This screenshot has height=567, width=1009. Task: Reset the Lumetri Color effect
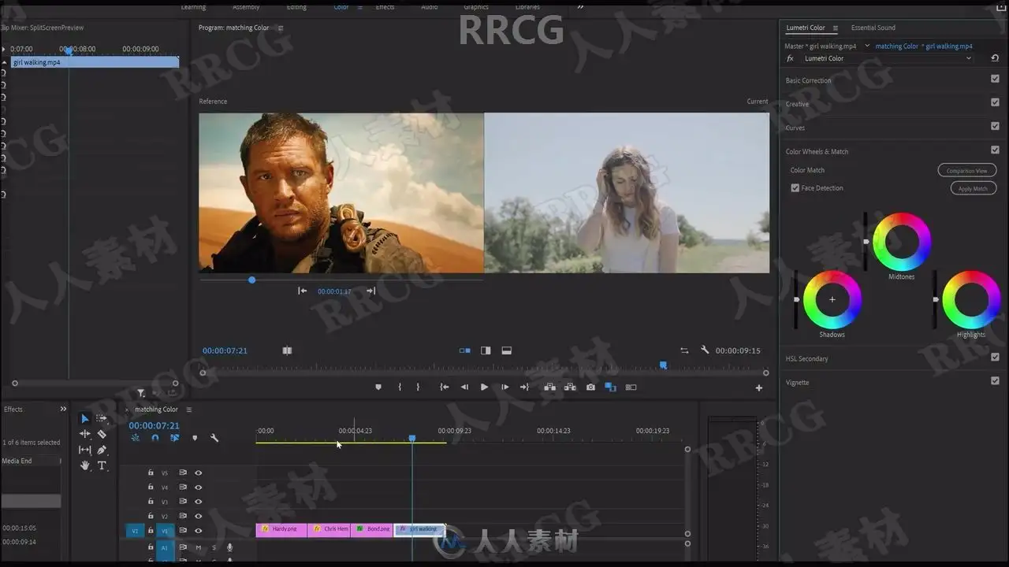(995, 58)
